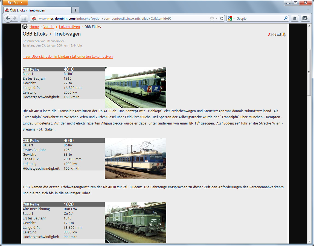Email this article via envelope icon
Viewport: 314px width, 246px height.
pyautogui.click(x=279, y=35)
